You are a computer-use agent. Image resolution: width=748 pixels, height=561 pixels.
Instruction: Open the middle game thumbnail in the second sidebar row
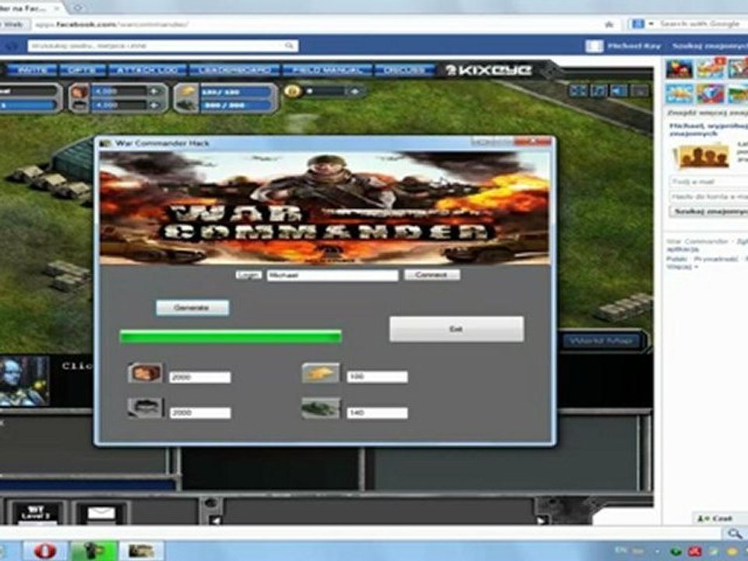[711, 93]
